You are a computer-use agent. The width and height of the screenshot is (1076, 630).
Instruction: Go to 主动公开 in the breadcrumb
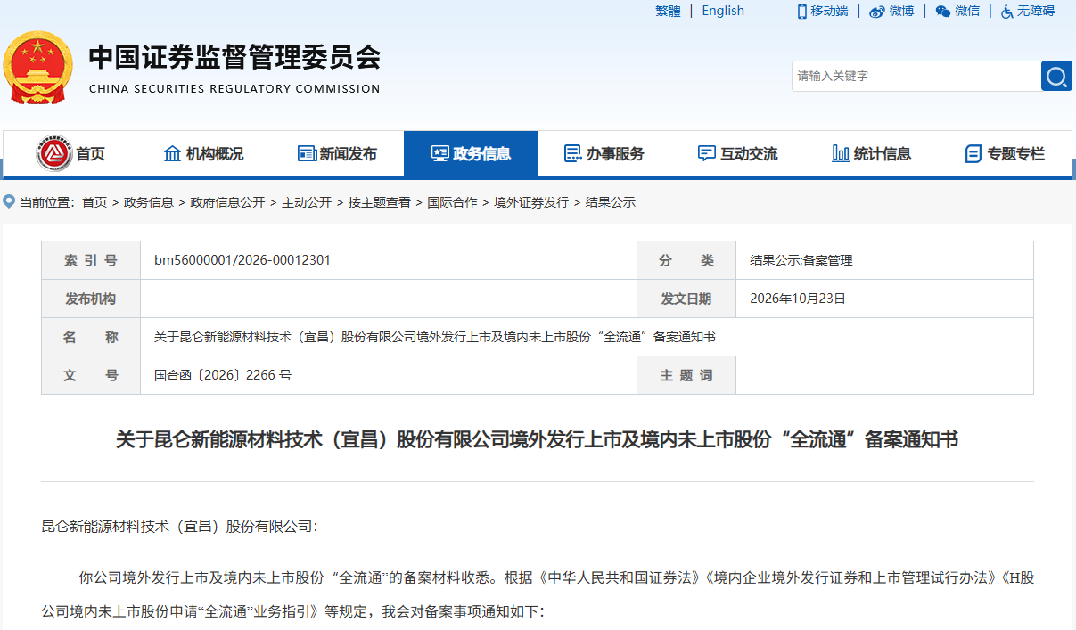click(x=307, y=202)
